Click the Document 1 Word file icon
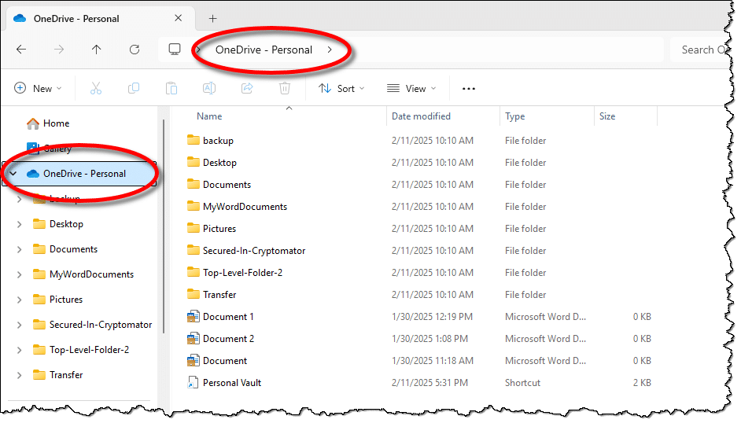Image resolution: width=741 pixels, height=423 pixels. pos(193,316)
